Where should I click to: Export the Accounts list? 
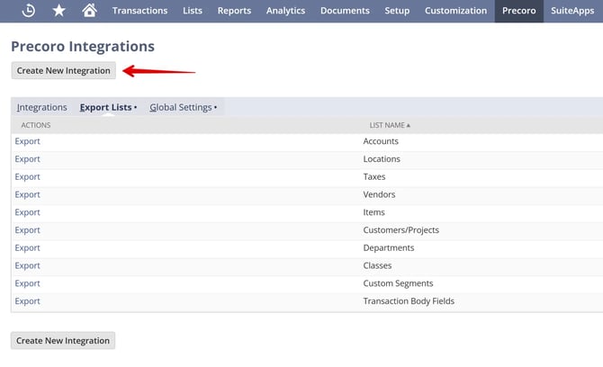click(x=28, y=141)
